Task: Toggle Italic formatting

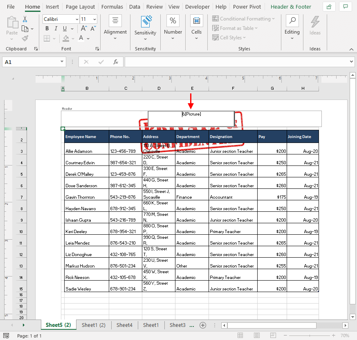Action: (56, 28)
